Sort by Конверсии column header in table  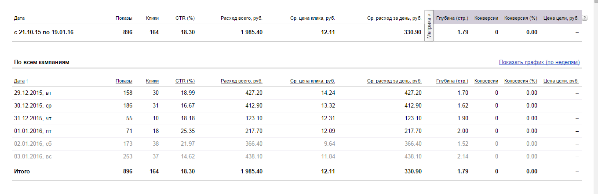click(486, 81)
